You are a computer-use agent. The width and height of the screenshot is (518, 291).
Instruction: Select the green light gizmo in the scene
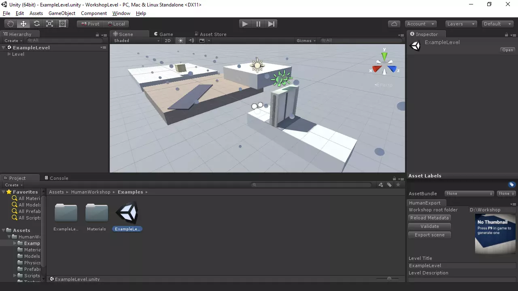pyautogui.click(x=281, y=78)
